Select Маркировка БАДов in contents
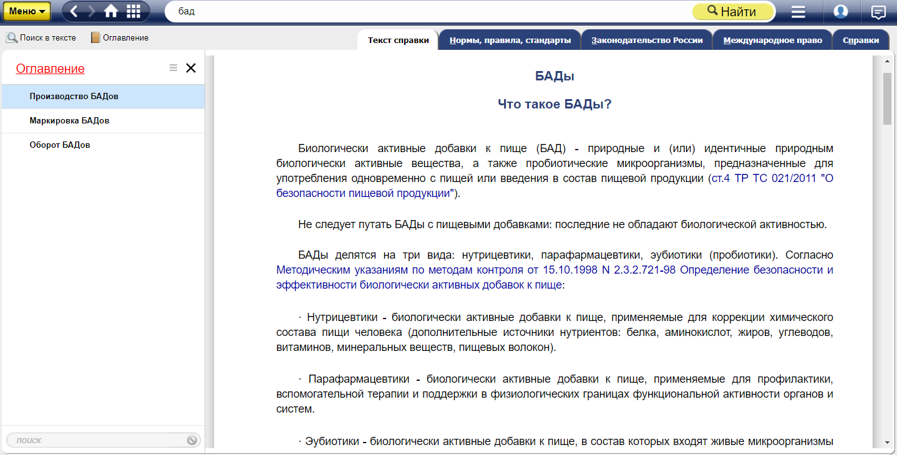The width and height of the screenshot is (897, 455). coord(103,121)
